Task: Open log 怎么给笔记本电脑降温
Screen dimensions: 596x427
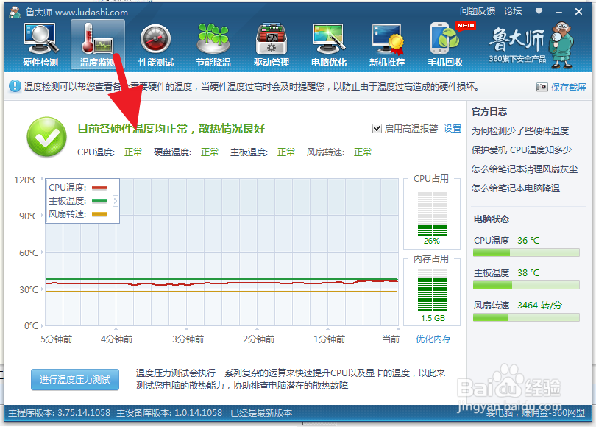Action: pyautogui.click(x=516, y=188)
